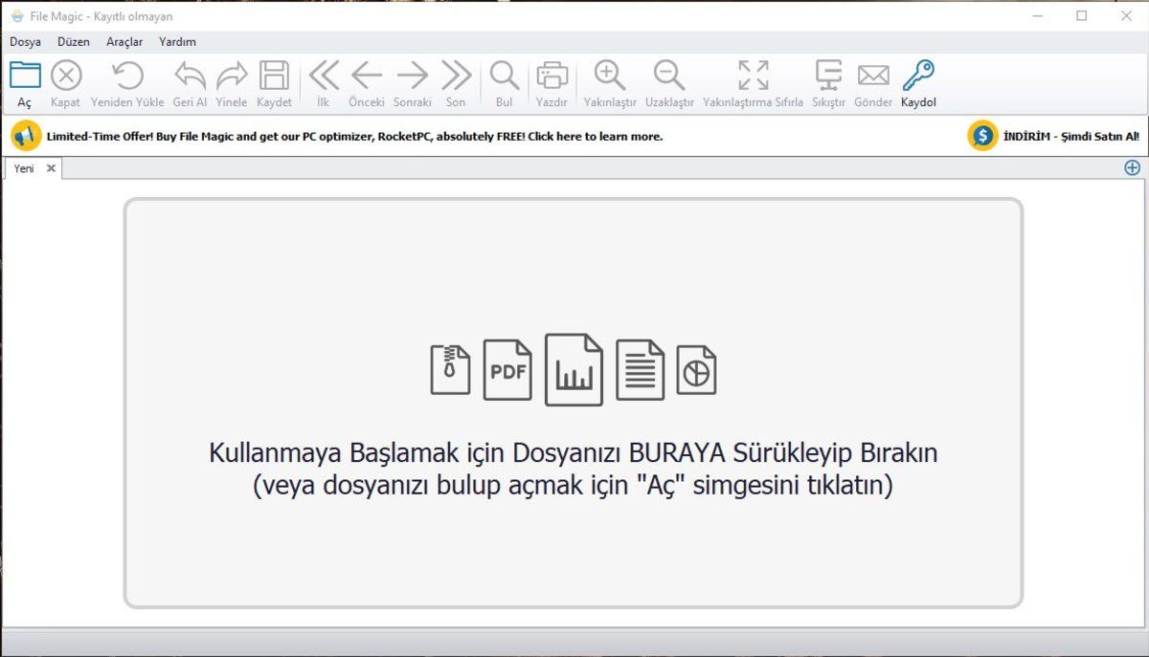Image resolution: width=1149 pixels, height=657 pixels.
Task: Redo using the Yinele icon
Action: click(x=231, y=75)
